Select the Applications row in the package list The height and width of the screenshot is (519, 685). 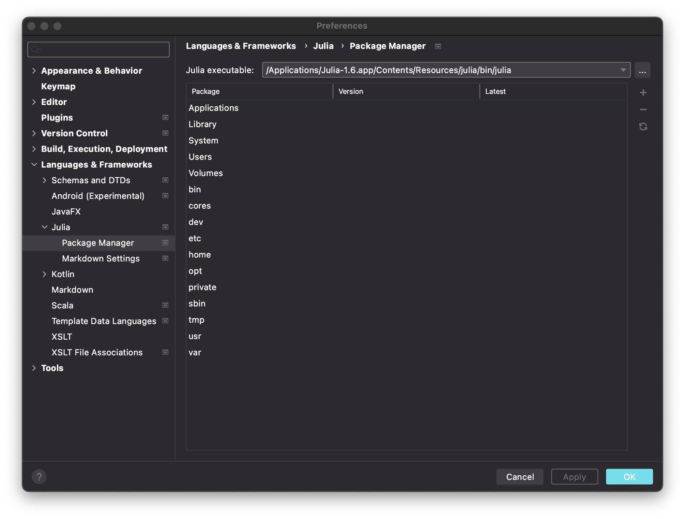tap(214, 108)
